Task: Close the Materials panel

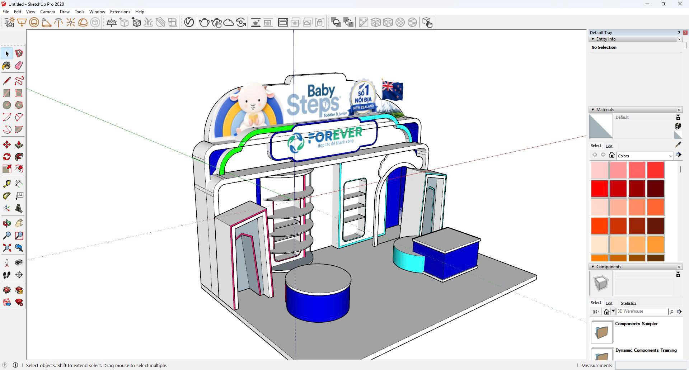Action: (679, 110)
